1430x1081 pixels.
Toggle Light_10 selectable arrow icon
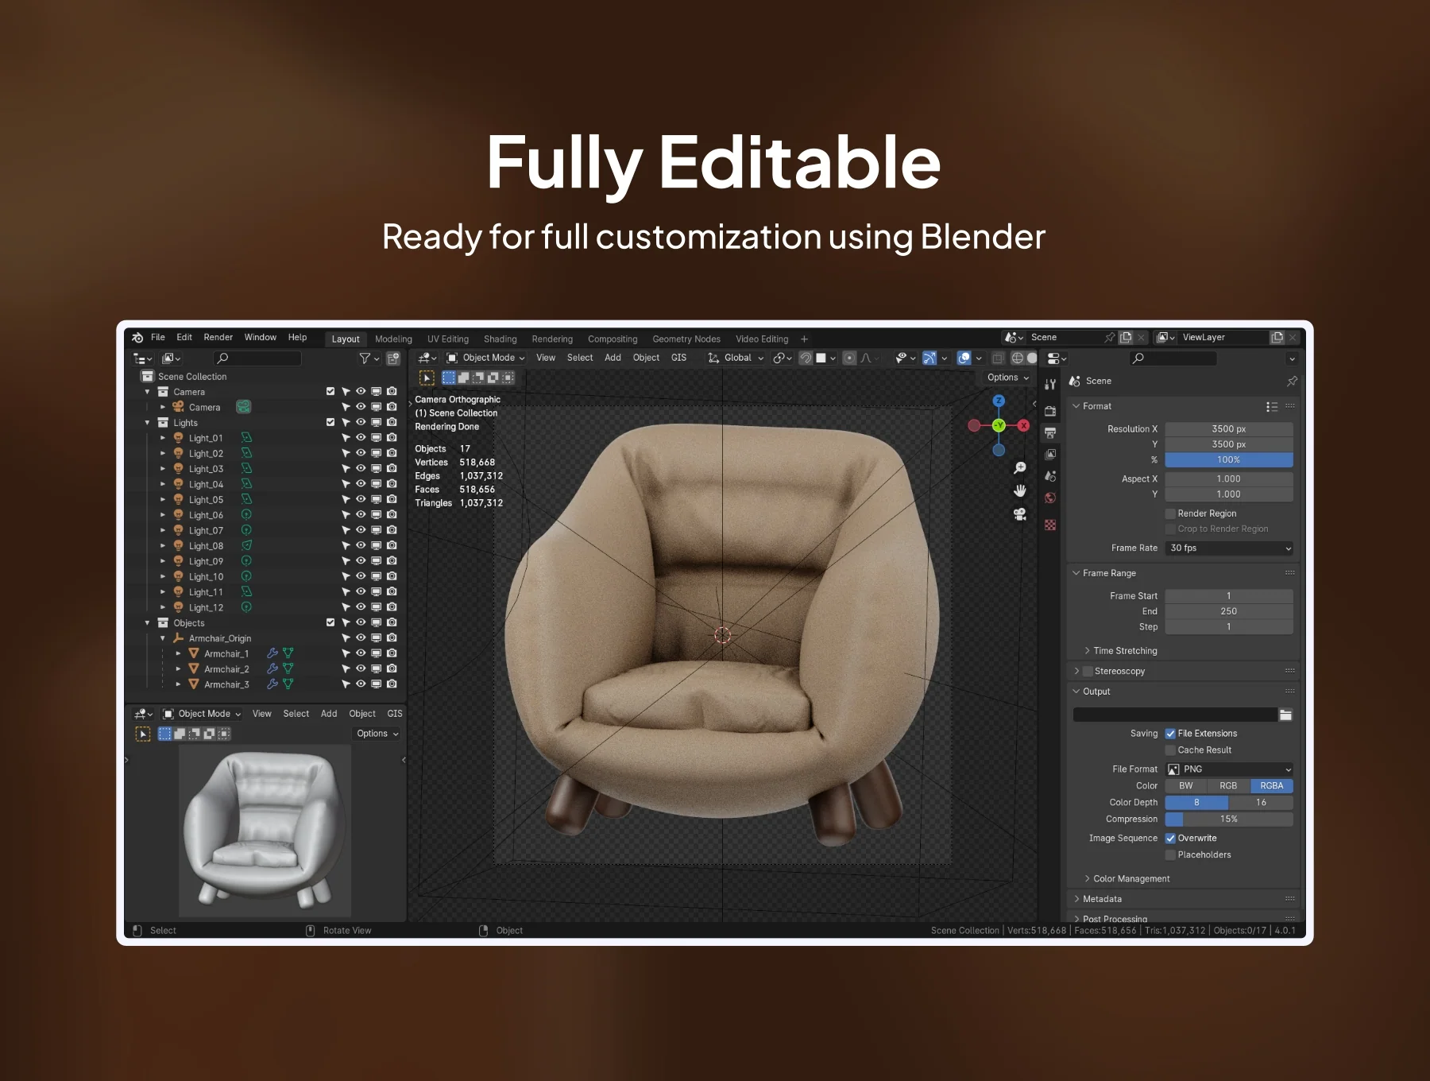tap(346, 577)
